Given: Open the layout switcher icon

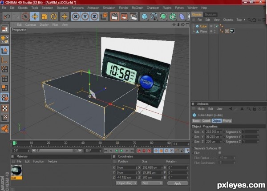Looking at the screenshot, I should [x=4, y=29].
